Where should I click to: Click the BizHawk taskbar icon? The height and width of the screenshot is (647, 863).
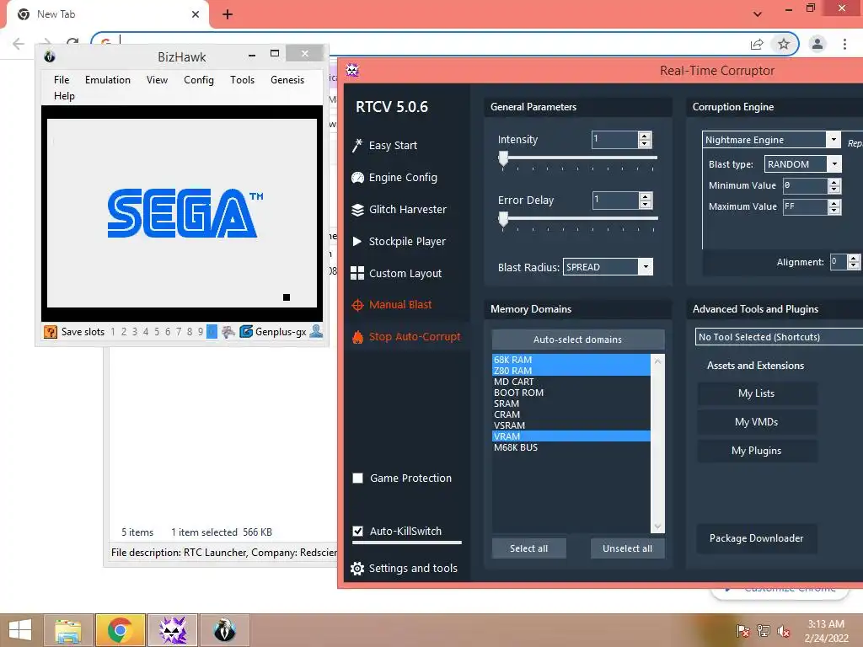(x=224, y=630)
